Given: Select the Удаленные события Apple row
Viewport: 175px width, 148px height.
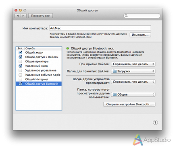Looking at the screenshot, I should tap(39, 75).
